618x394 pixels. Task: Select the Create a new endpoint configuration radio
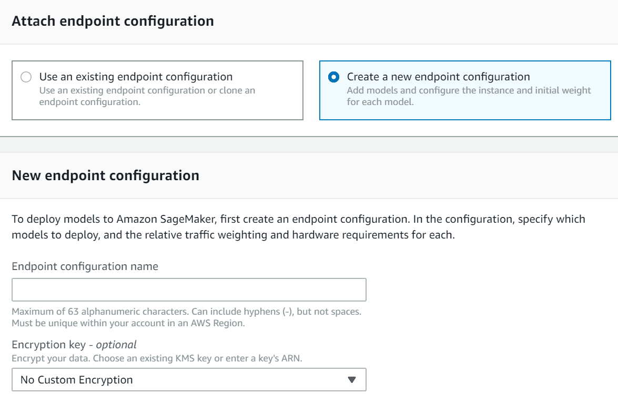point(332,77)
